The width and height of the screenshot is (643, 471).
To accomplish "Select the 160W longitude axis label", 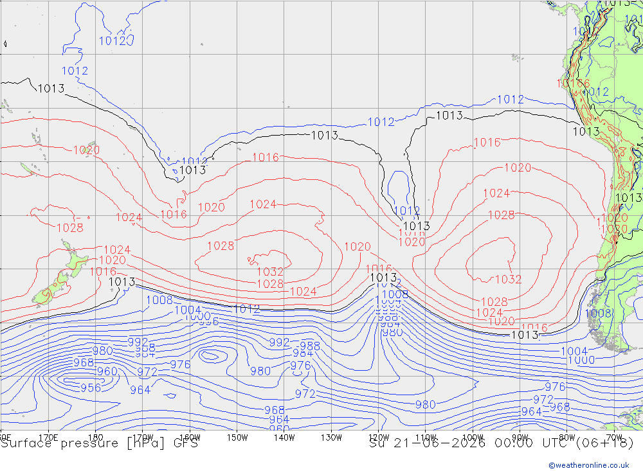I will [190, 438].
